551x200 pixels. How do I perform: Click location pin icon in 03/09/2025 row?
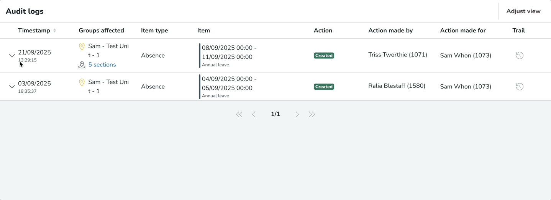click(x=82, y=82)
